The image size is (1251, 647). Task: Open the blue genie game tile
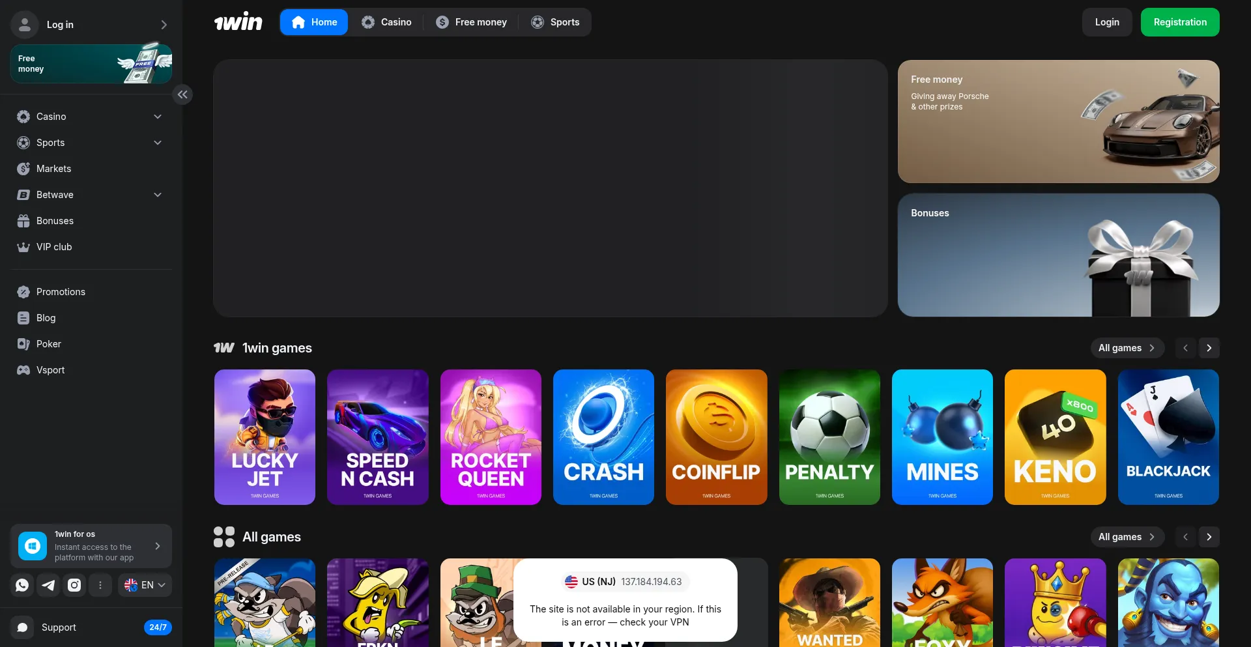tap(1168, 603)
